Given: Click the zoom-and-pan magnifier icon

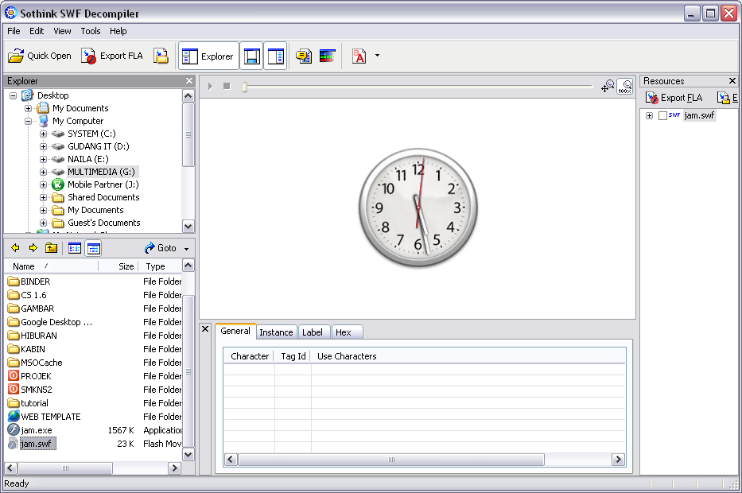Looking at the screenshot, I should coord(608,86).
